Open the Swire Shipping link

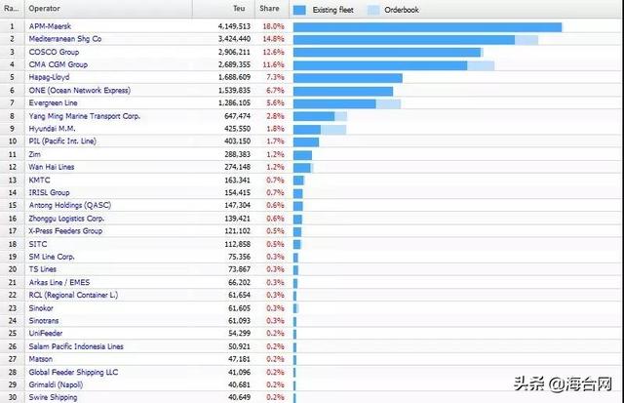click(53, 397)
